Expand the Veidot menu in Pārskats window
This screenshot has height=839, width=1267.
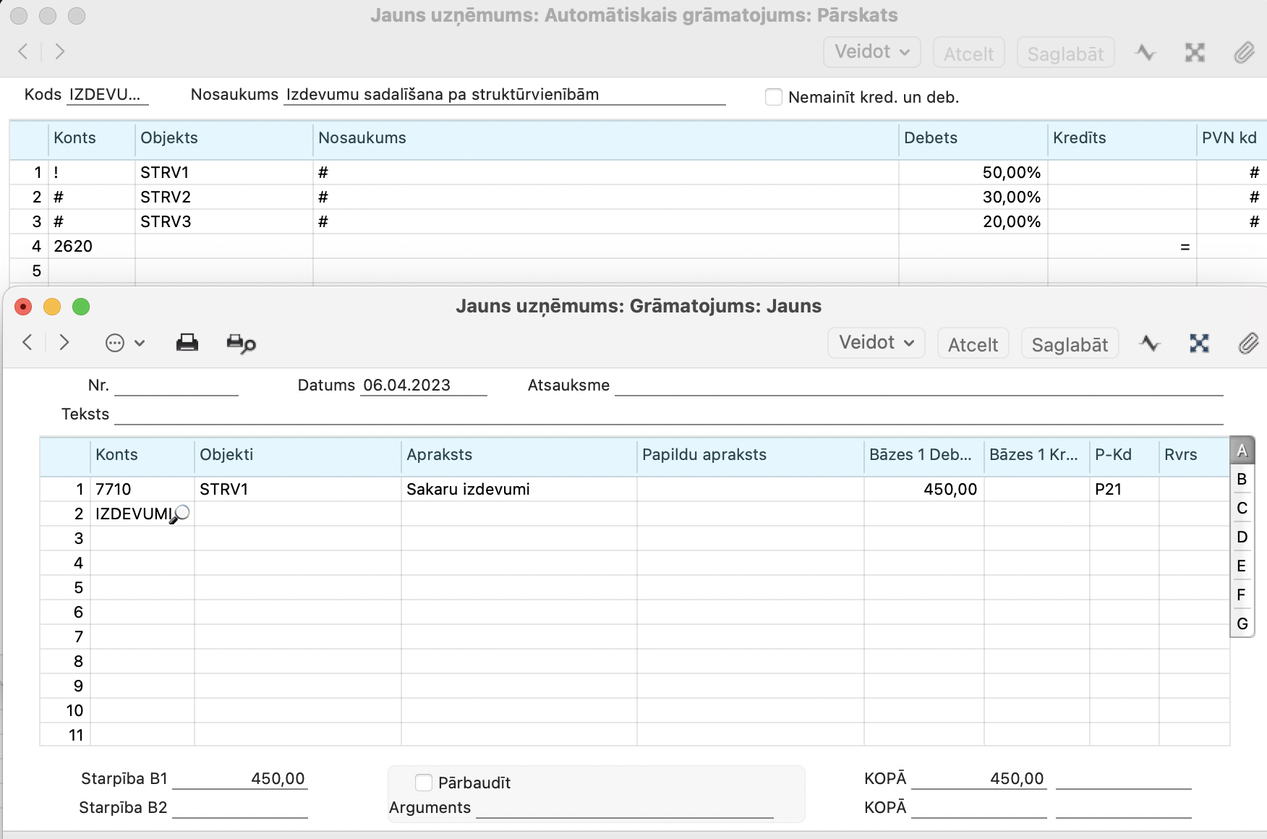871,52
